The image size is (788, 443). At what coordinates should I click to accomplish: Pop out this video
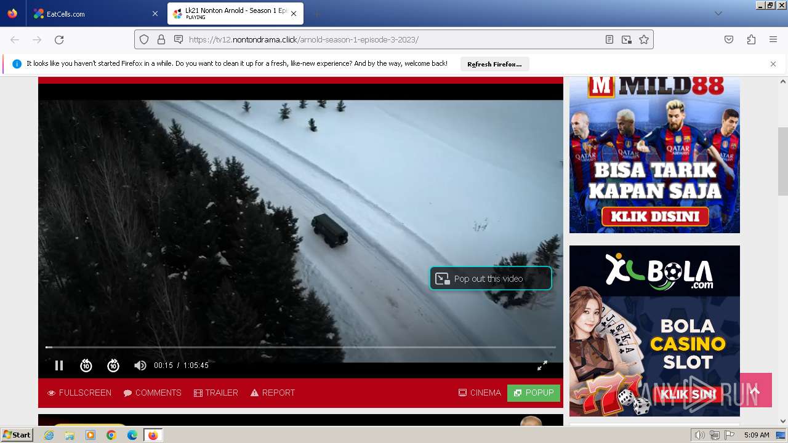491,279
